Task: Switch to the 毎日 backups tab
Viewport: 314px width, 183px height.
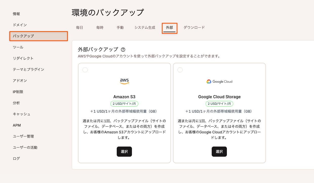Action: (x=79, y=28)
